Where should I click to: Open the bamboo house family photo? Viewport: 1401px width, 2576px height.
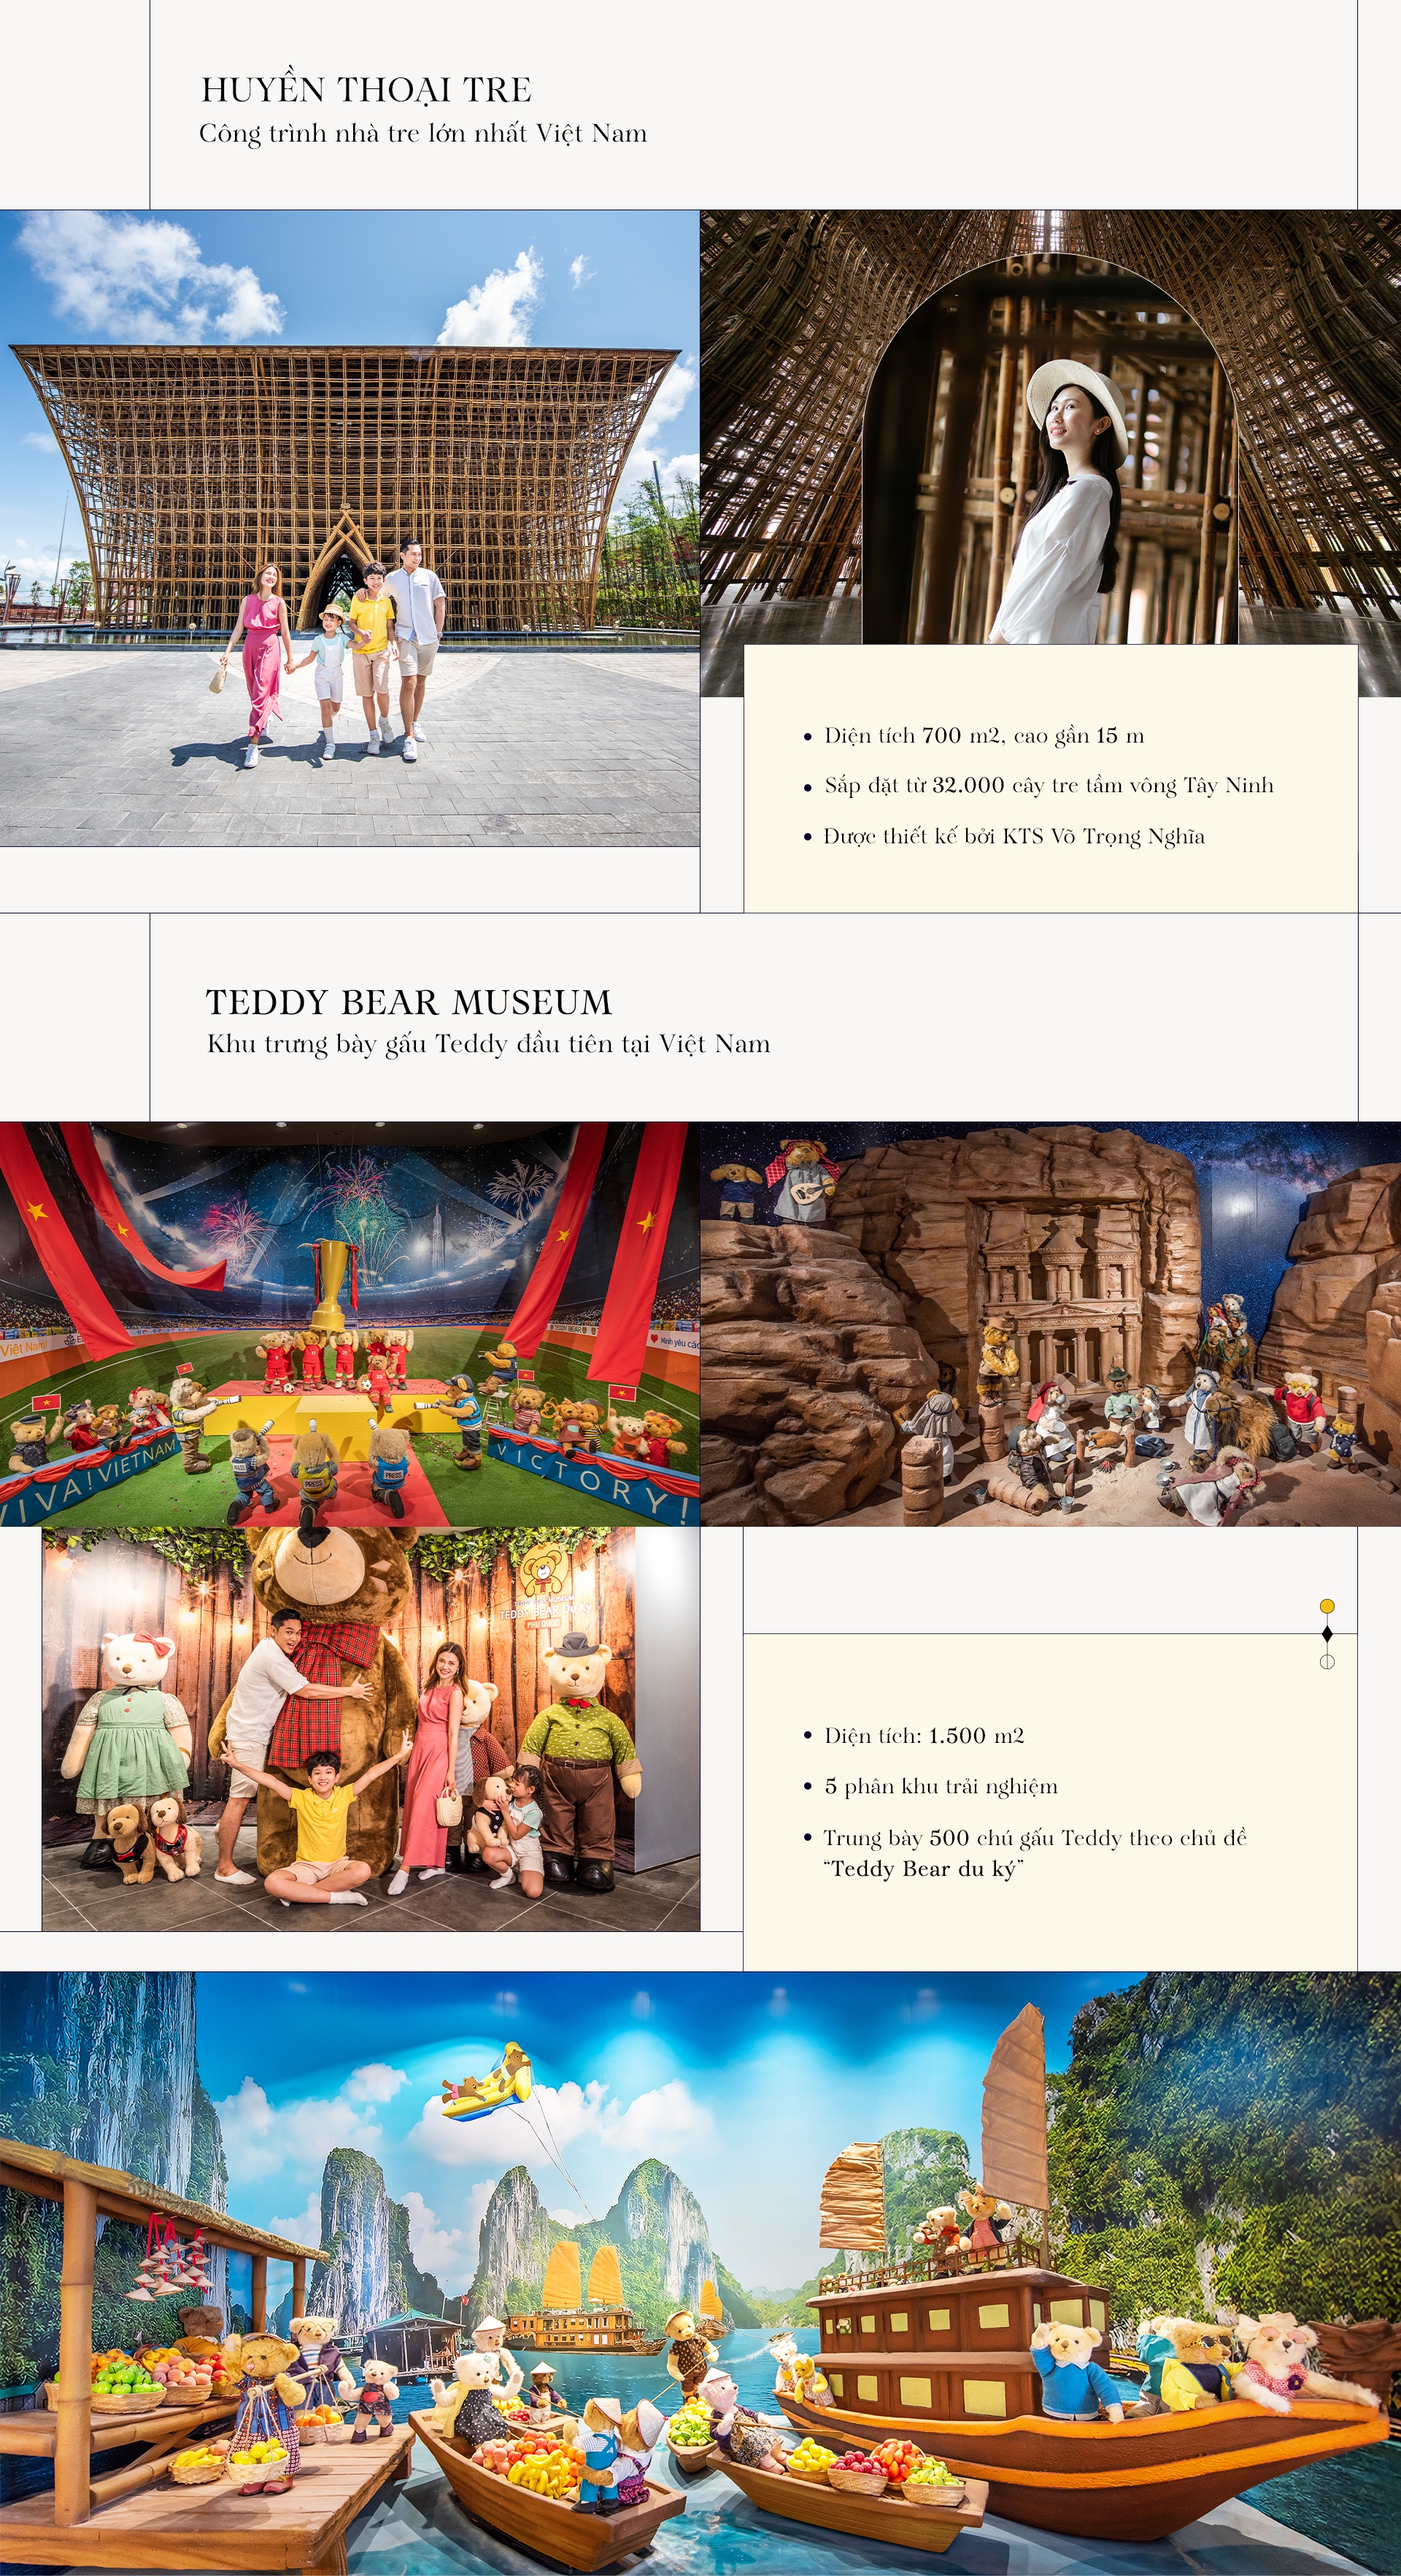click(349, 528)
